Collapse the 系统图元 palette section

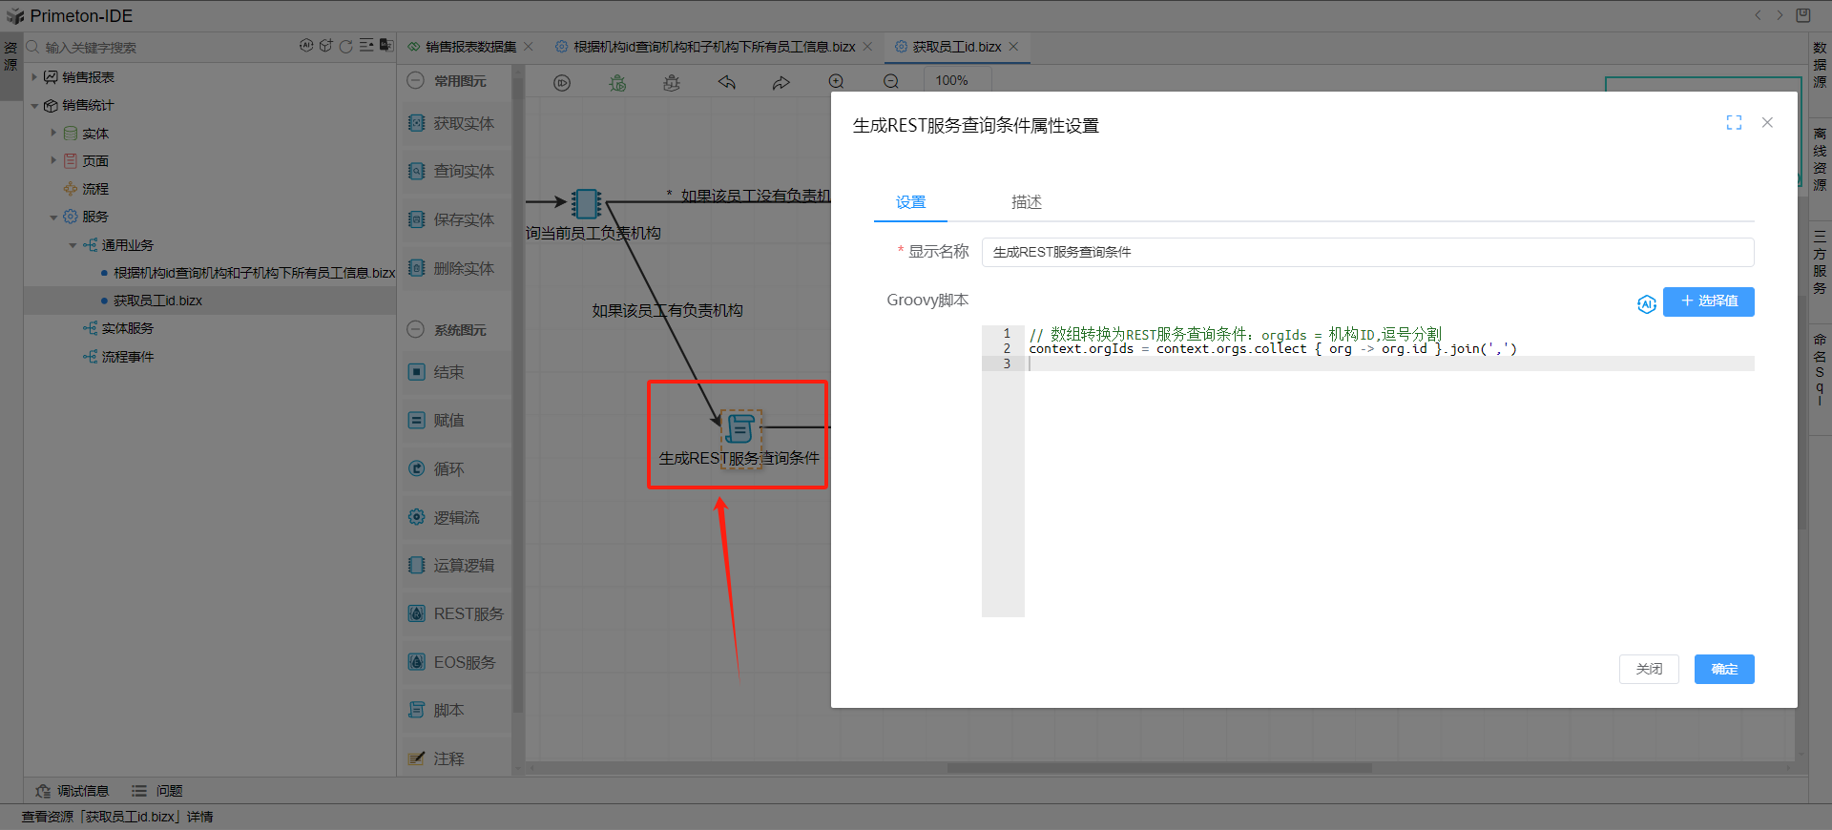click(415, 330)
